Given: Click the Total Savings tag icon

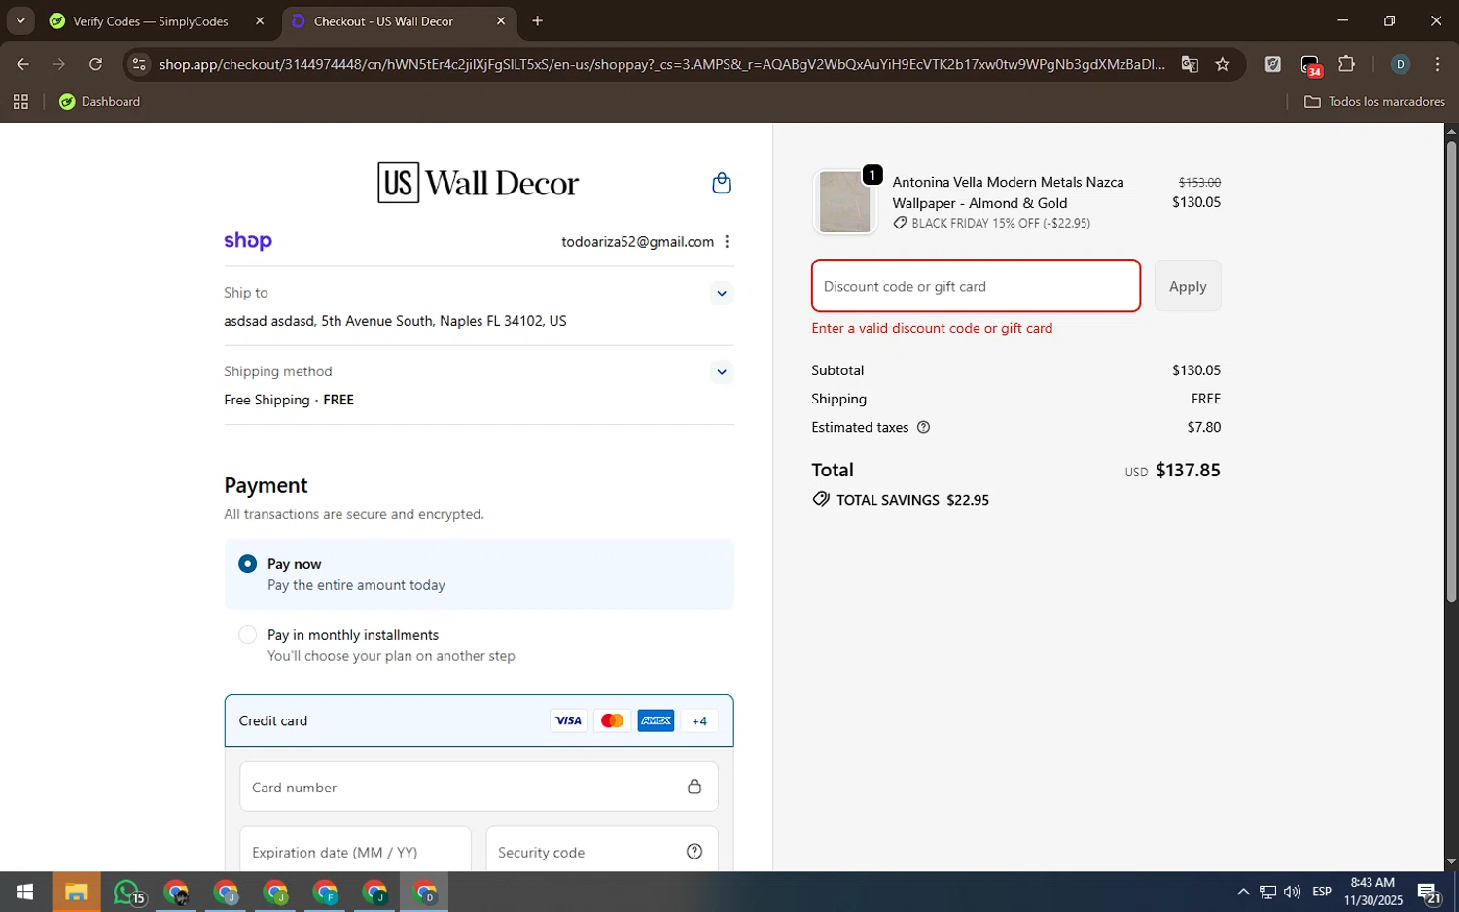Looking at the screenshot, I should click(x=821, y=499).
